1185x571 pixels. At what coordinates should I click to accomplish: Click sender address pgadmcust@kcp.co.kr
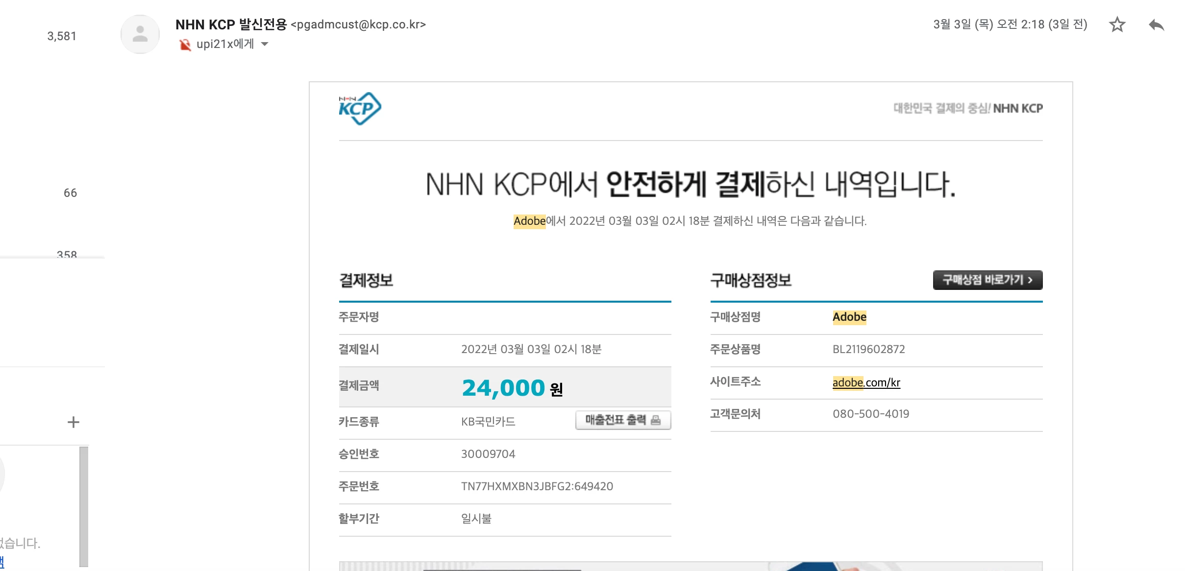click(358, 24)
